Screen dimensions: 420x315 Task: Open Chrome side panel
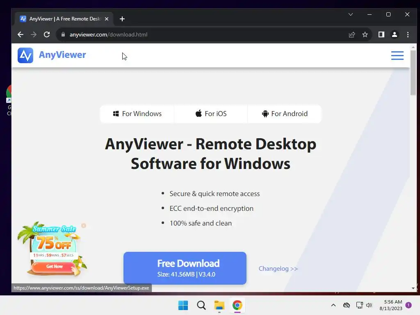tap(381, 34)
